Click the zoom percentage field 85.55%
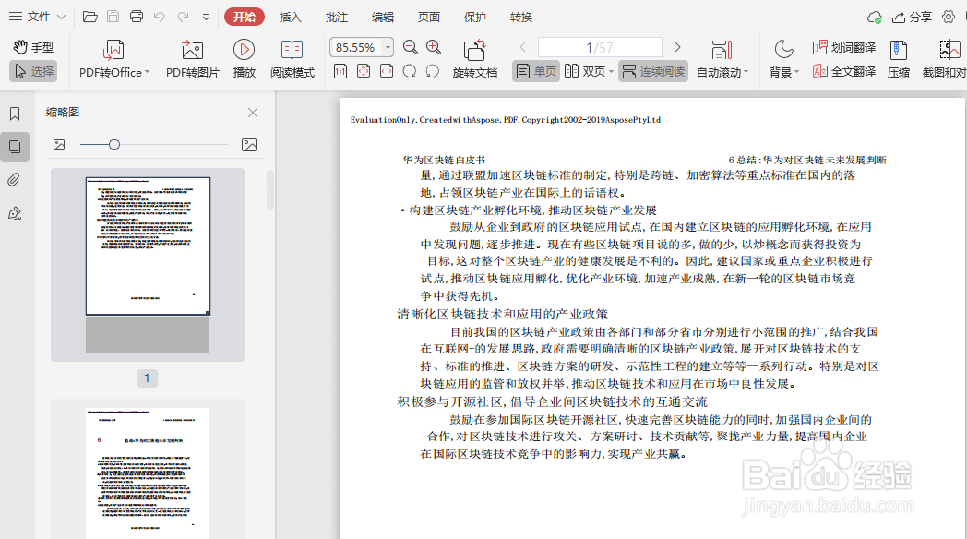Image resolution: width=967 pixels, height=539 pixels. (356, 47)
